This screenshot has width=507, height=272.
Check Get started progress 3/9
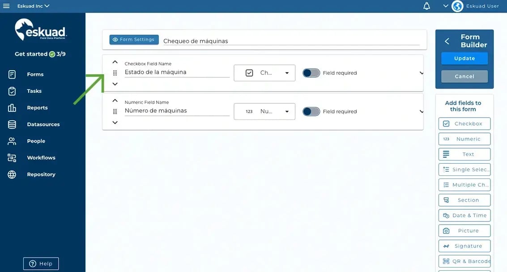pyautogui.click(x=40, y=53)
